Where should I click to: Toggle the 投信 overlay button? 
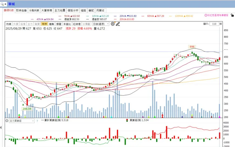tap(23, 24)
